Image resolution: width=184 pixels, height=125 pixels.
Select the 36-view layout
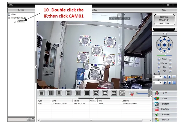pos(105,93)
